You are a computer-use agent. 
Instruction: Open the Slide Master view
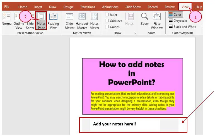pos(69,21)
